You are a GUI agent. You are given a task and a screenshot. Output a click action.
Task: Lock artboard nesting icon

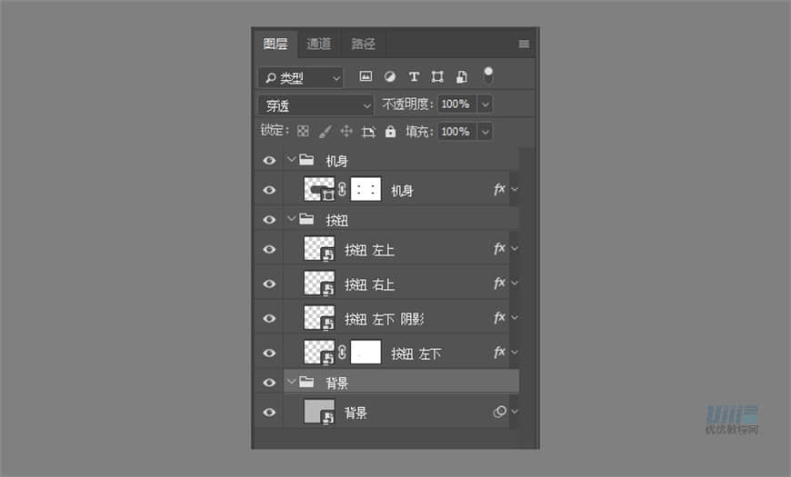pos(368,132)
